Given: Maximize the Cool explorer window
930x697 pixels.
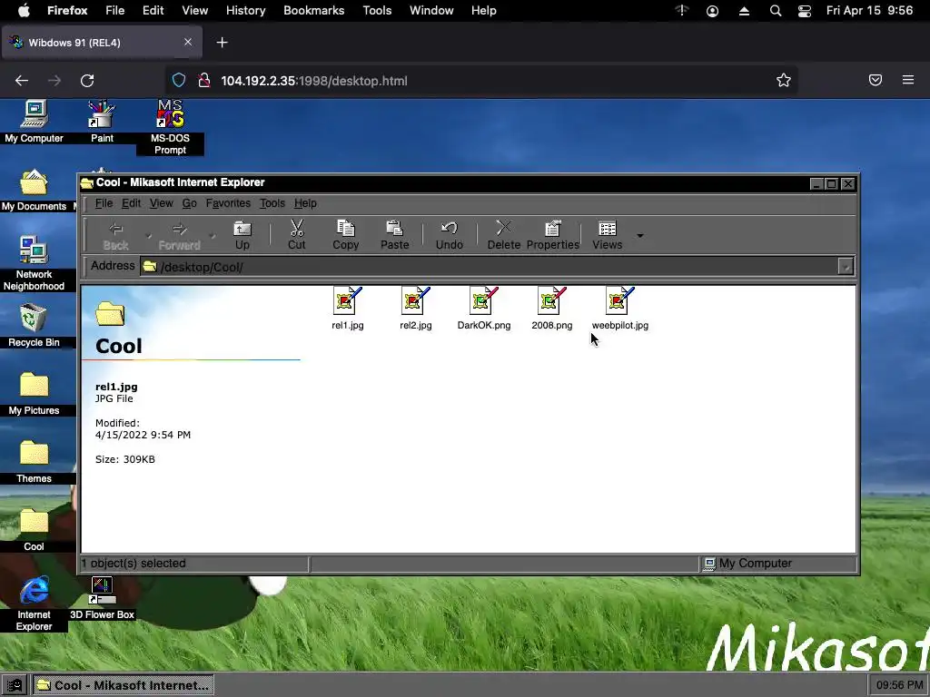Looking at the screenshot, I should coord(832,183).
